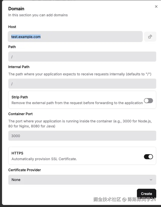Image resolution: width=161 pixels, height=207 pixels.
Task: Select the Internal Path input field
Action: pos(82,84)
